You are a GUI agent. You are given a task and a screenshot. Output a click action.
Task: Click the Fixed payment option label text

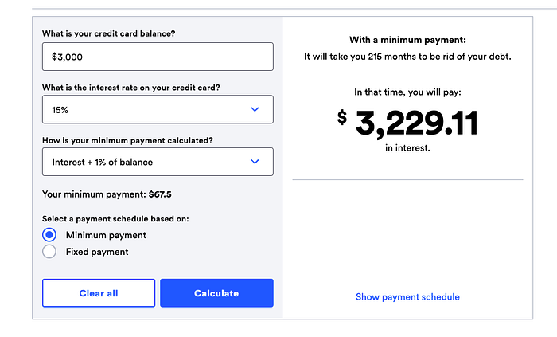pyautogui.click(x=97, y=252)
